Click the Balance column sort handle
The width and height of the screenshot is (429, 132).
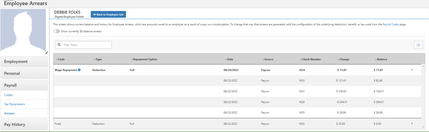tap(376, 59)
